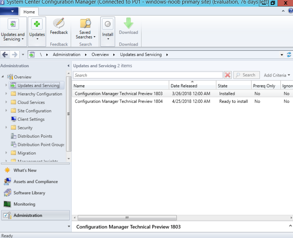
Task: Select the Technical Preview 1803 row
Action: click(182, 94)
